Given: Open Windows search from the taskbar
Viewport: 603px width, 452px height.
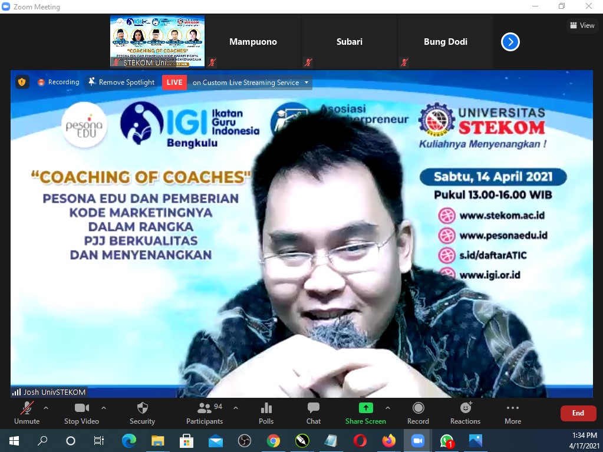Looking at the screenshot, I should (x=42, y=440).
